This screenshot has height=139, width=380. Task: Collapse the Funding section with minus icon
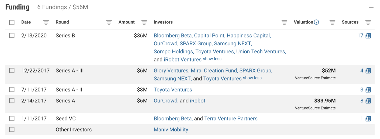[x=371, y=7]
